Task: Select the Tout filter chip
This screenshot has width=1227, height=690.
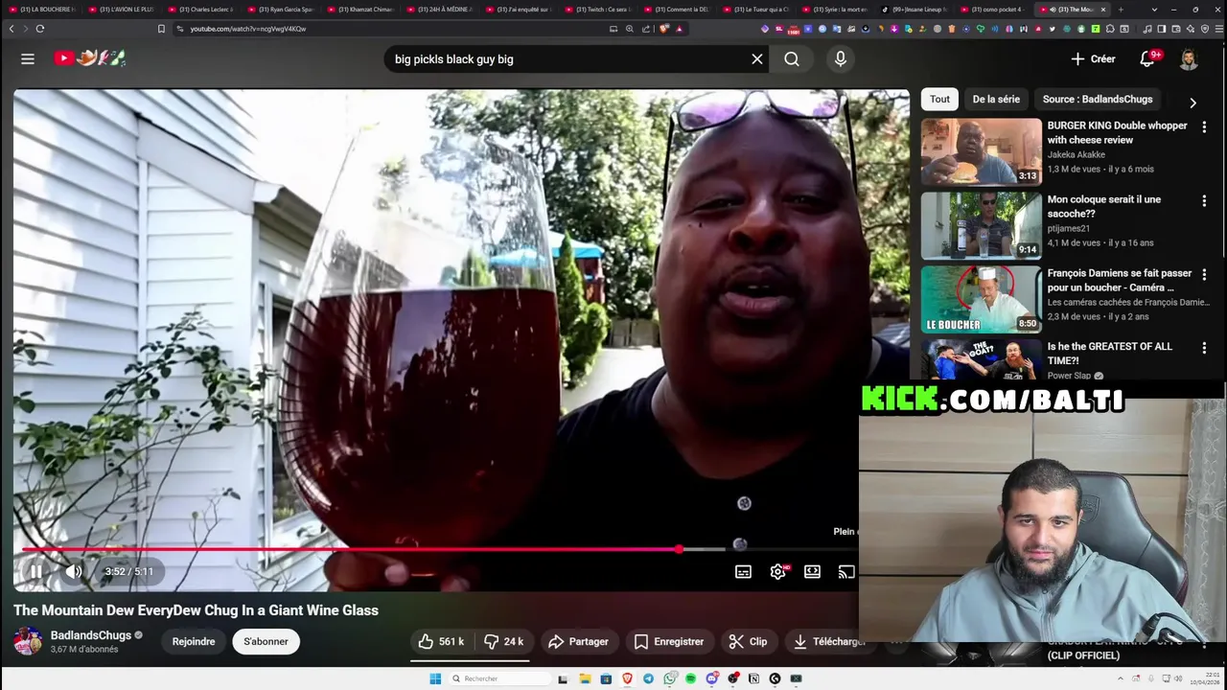Action: (939, 99)
